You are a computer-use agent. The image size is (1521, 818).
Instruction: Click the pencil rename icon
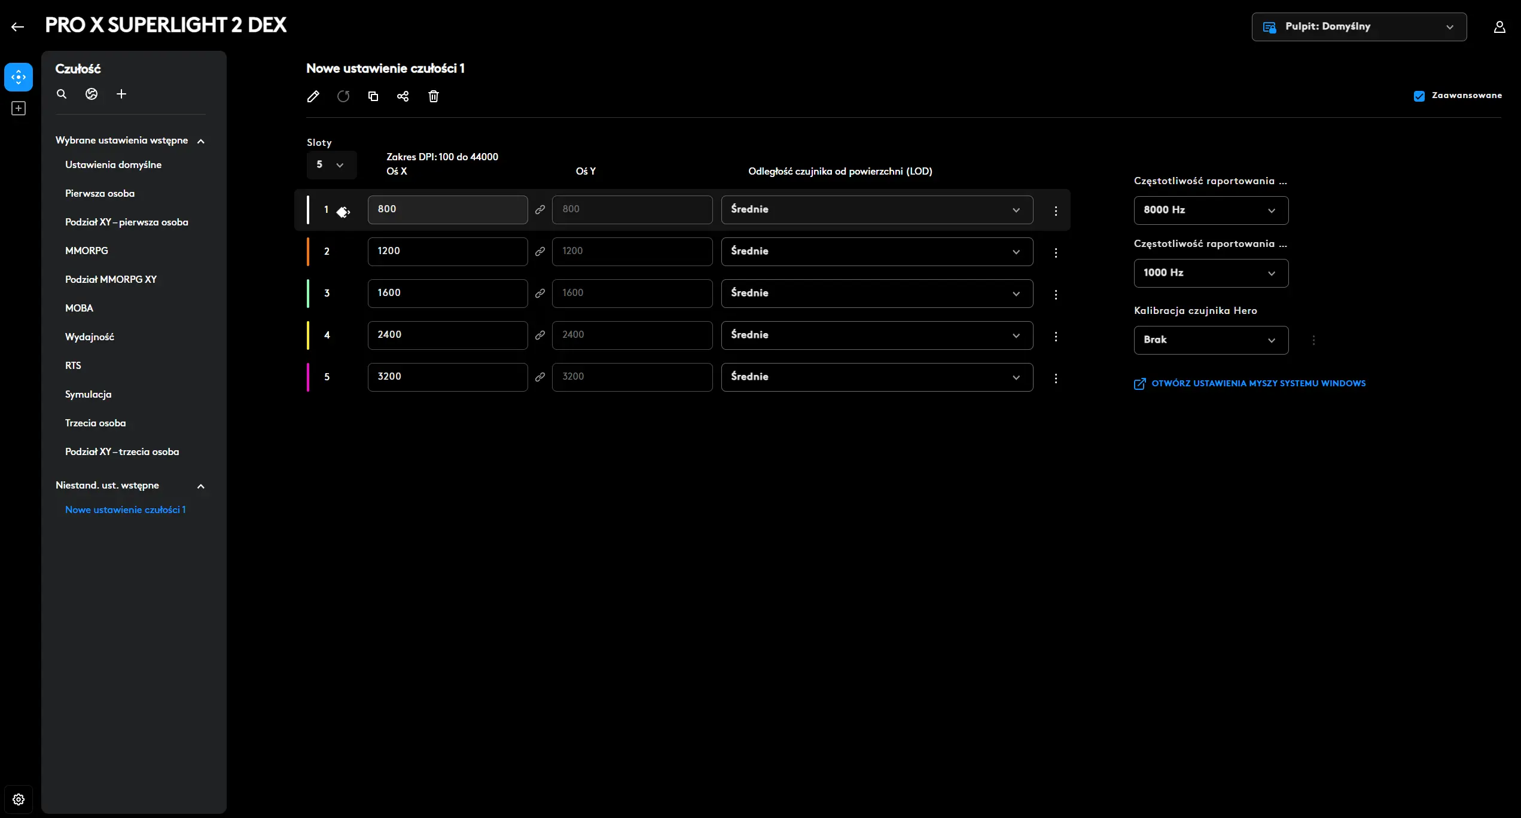click(x=313, y=96)
